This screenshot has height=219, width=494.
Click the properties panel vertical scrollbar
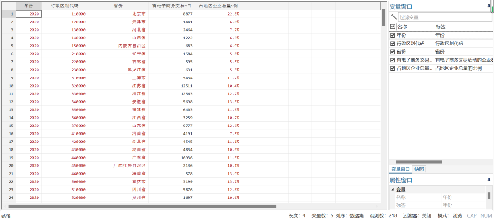(489, 196)
